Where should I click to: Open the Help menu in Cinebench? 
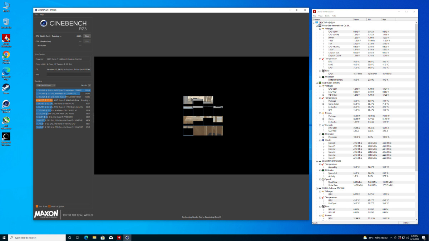point(42,15)
